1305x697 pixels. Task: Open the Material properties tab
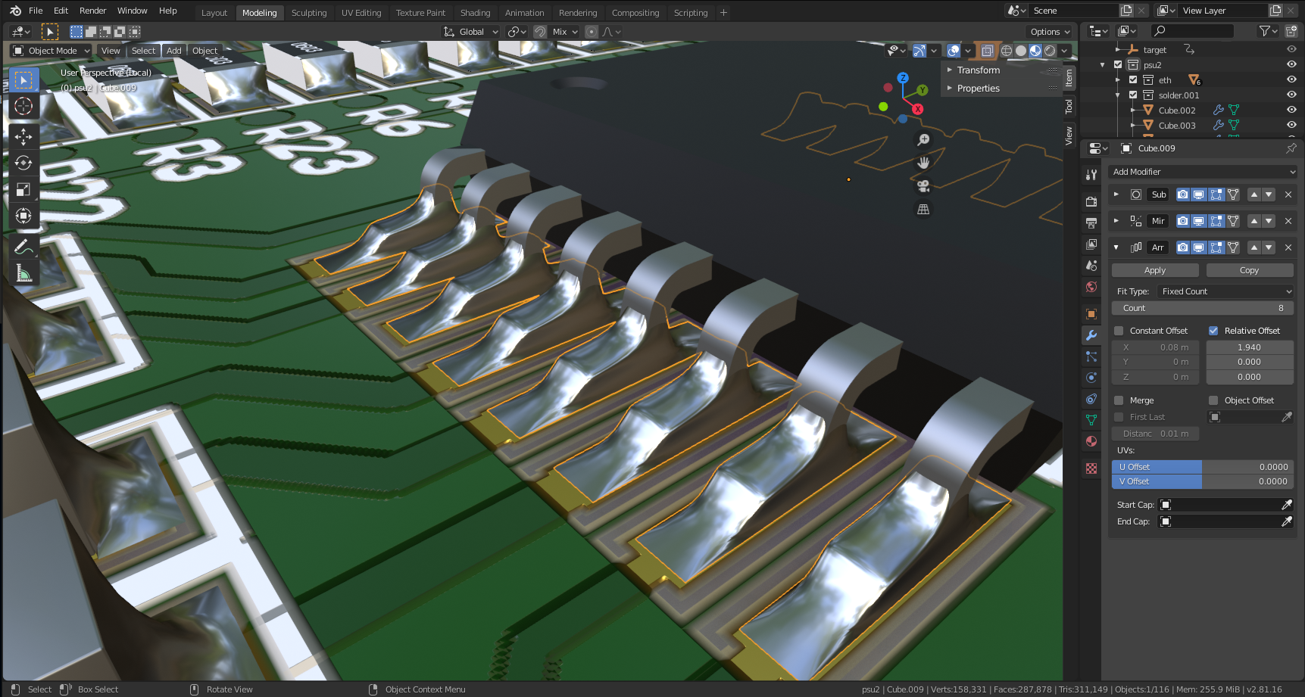(x=1091, y=441)
